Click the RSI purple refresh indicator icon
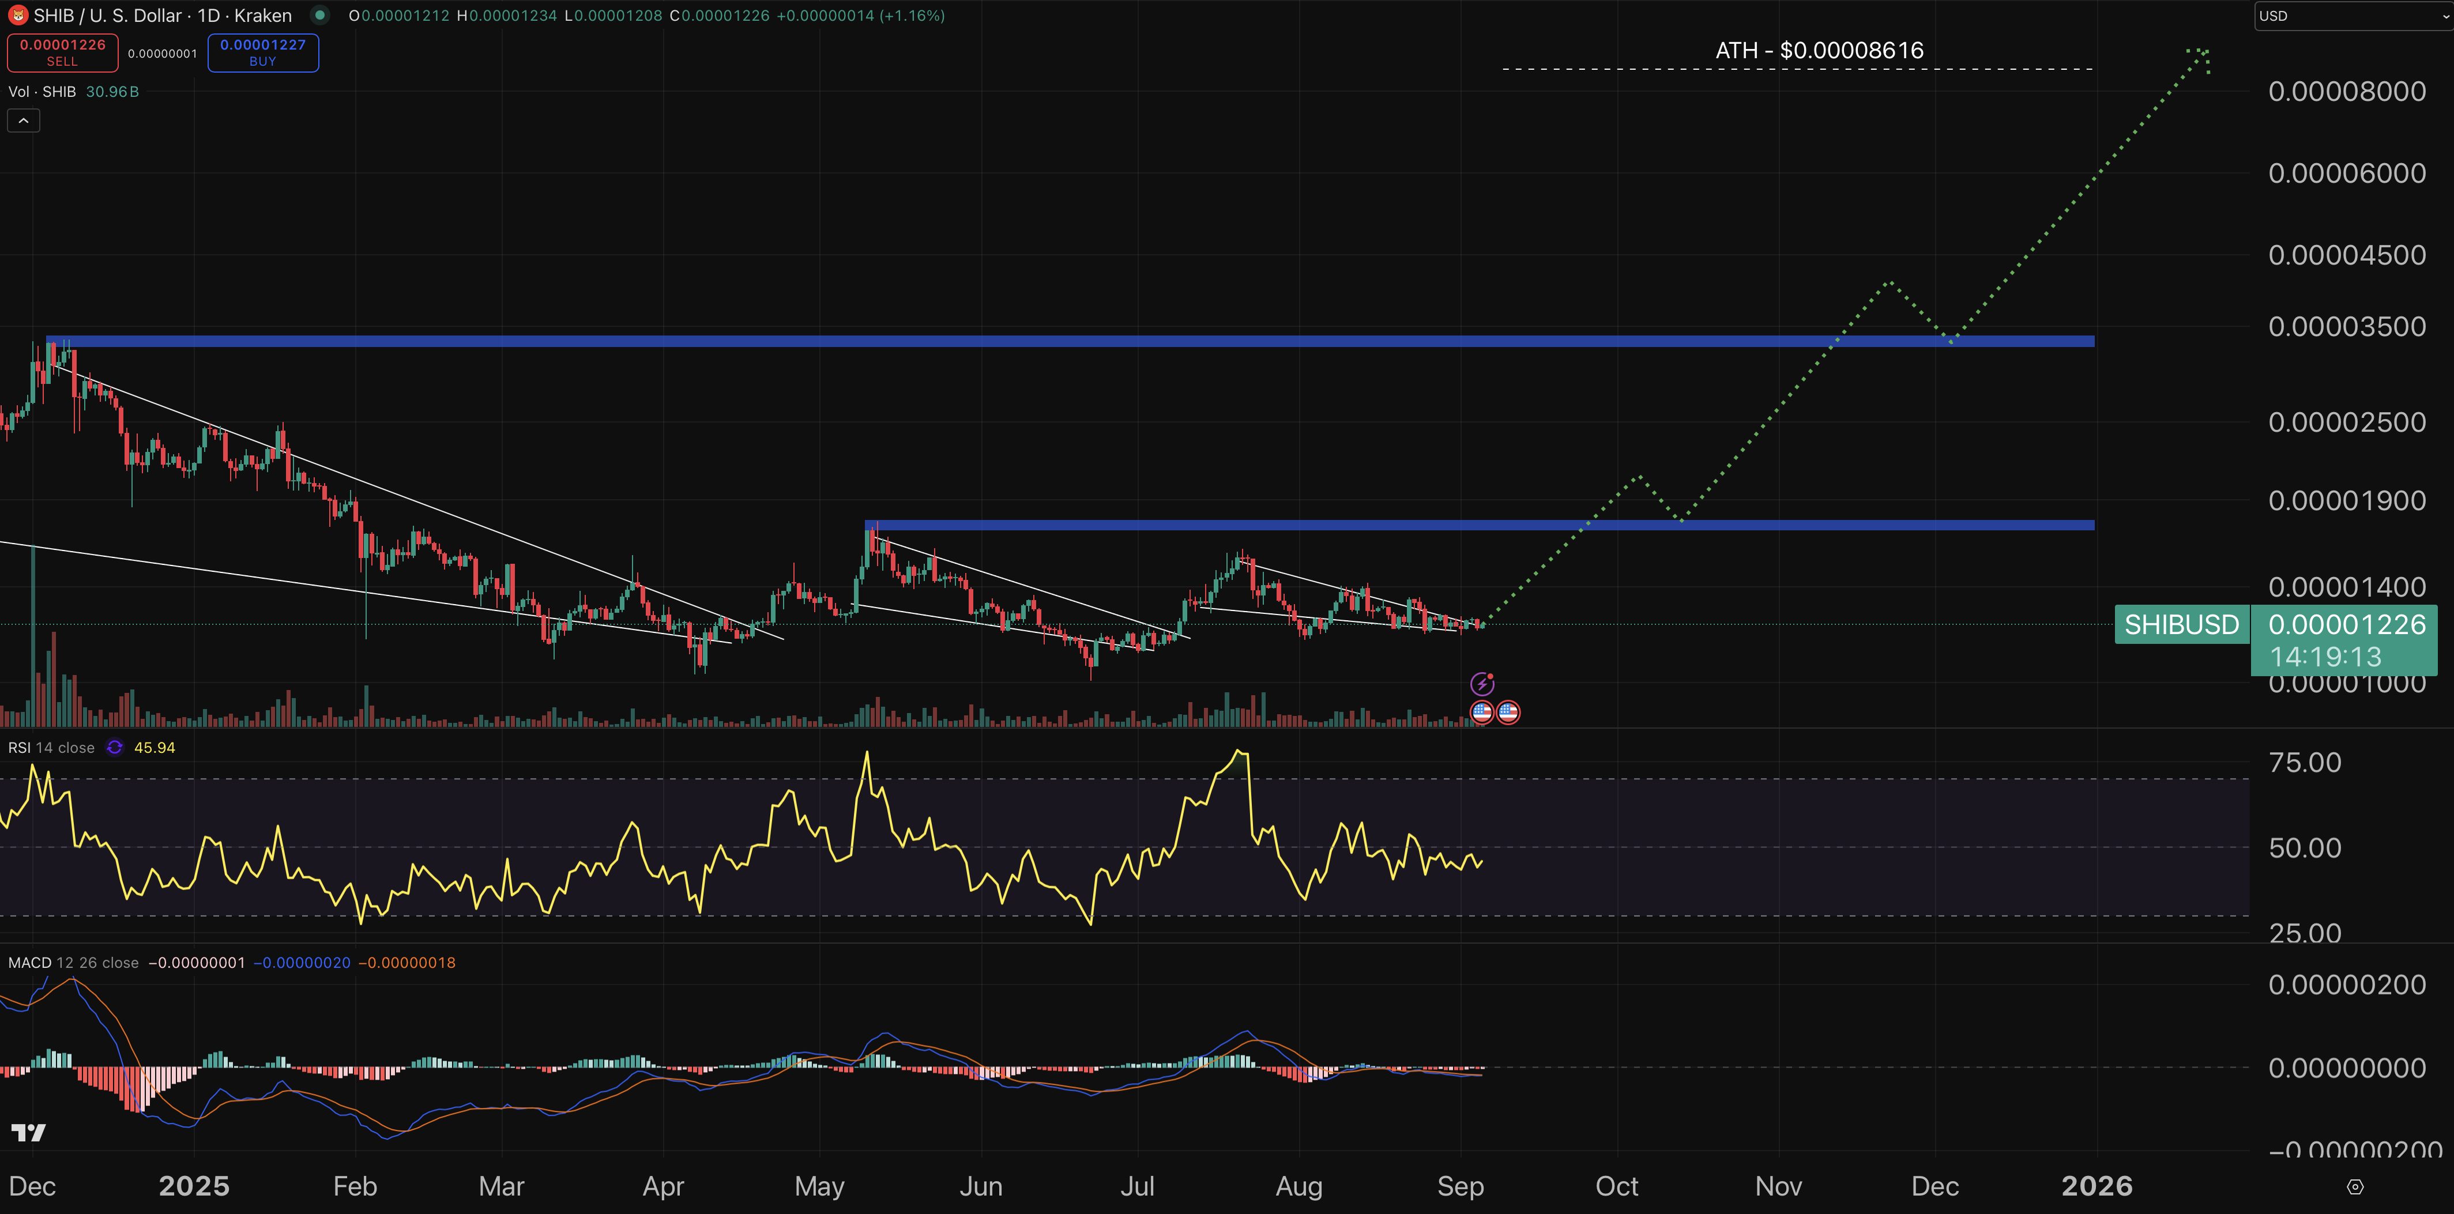Viewport: 2454px width, 1214px height. [114, 748]
